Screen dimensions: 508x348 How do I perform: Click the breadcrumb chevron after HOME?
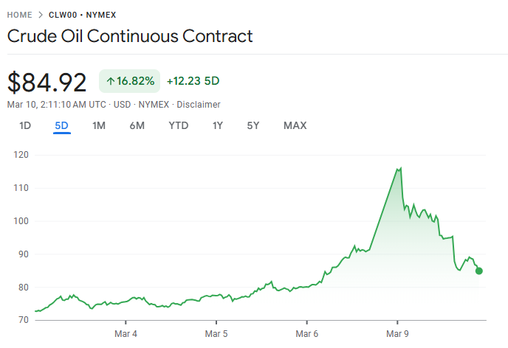41,15
